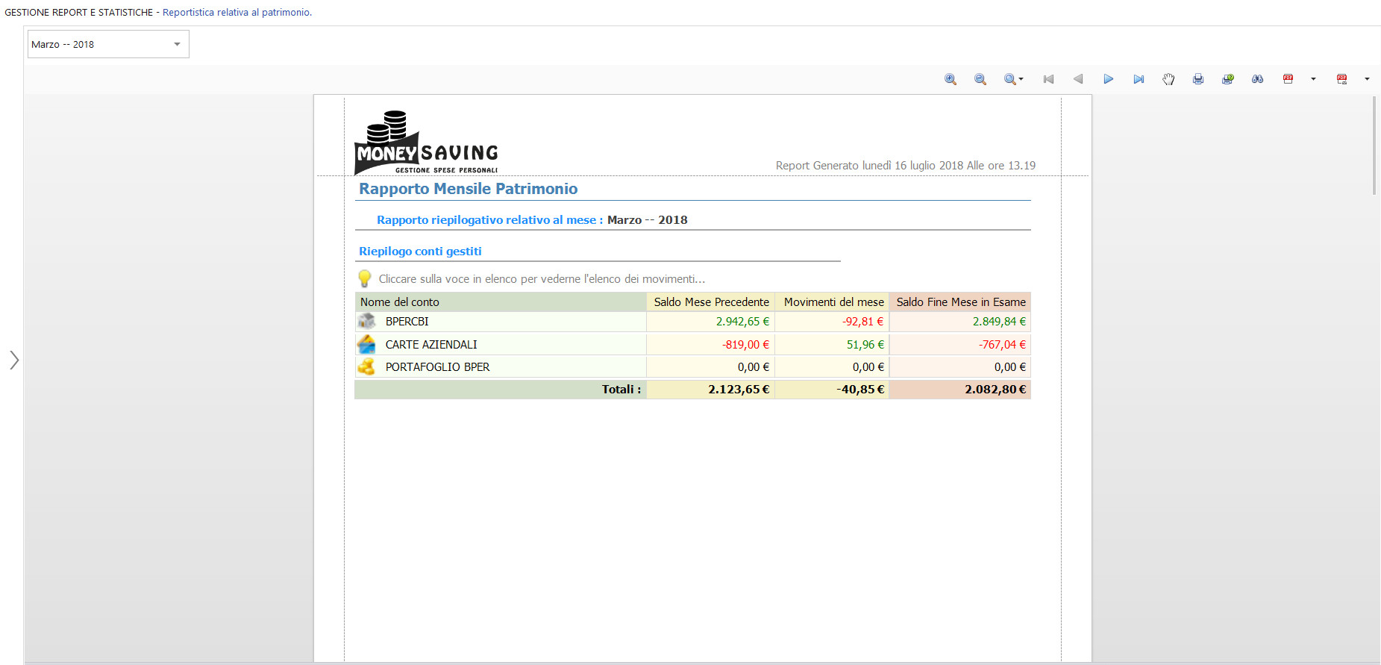Screen dimensions: 1381x665
Task: Select CARTE AZIENDALI movement 51,96 €
Action: (865, 345)
